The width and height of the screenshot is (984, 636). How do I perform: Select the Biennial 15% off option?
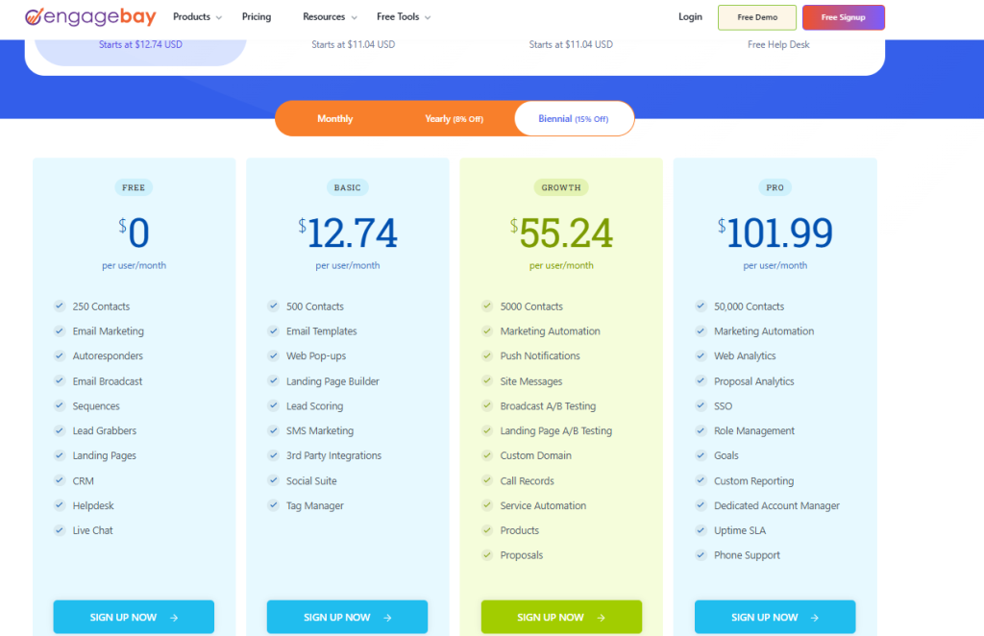[574, 118]
